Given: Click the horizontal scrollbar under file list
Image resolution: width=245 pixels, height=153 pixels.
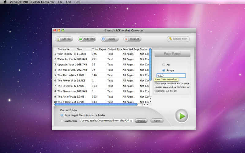Looking at the screenshot, I should click(96, 105).
